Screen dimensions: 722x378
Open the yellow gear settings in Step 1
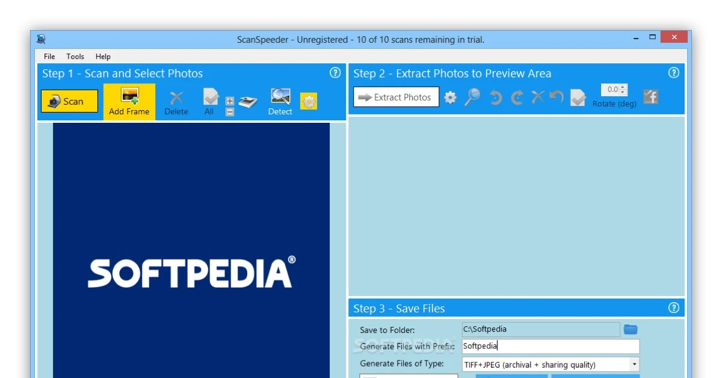point(309,102)
